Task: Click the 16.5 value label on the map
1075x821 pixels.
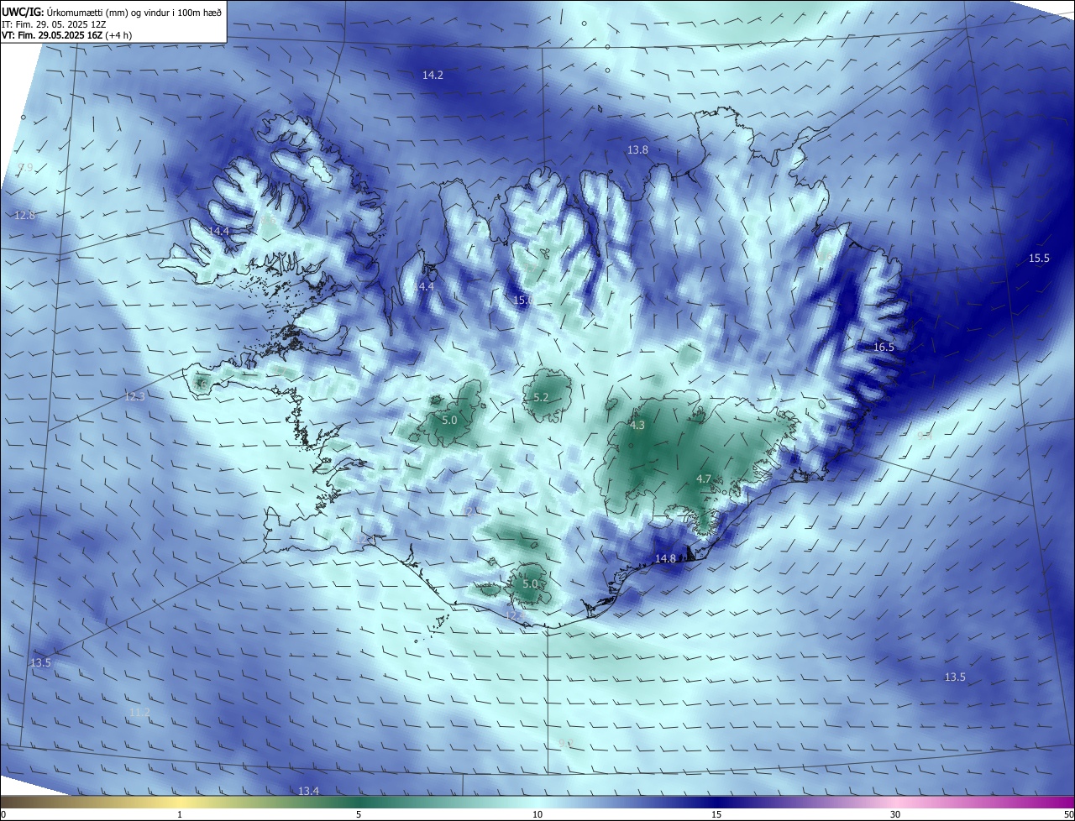Action: click(884, 348)
